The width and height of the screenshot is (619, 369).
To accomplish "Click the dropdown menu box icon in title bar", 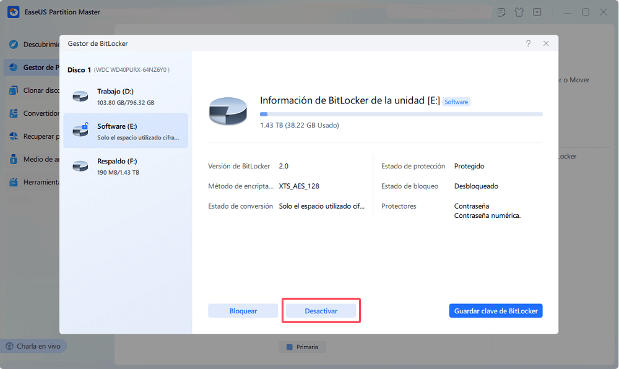I will 537,12.
